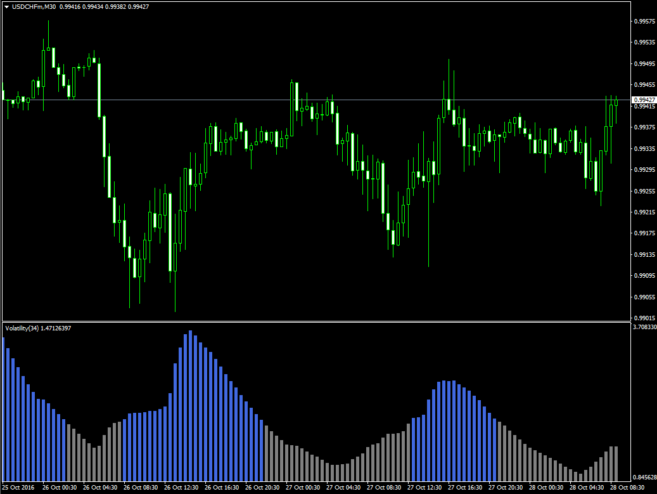Select the 26 Oct 12:30 time label
This screenshot has width=657, height=494.
(181, 488)
